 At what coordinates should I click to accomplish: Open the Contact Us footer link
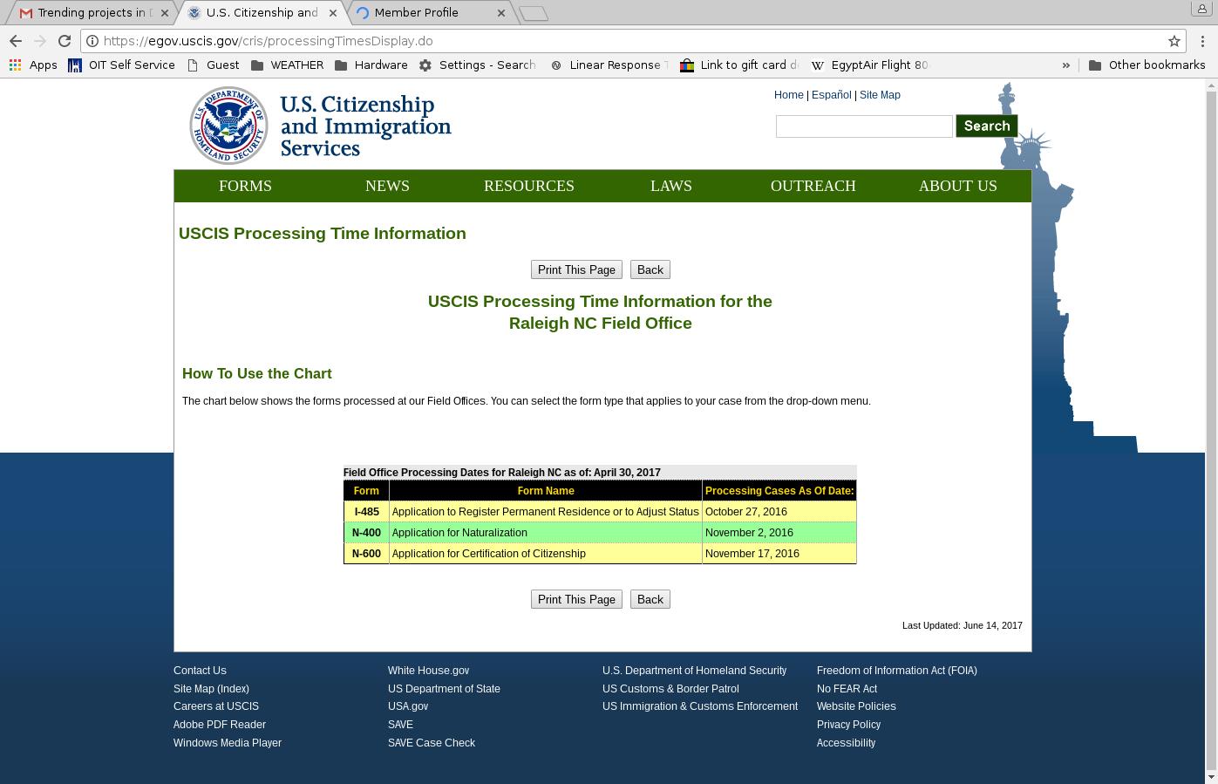[x=200, y=671]
